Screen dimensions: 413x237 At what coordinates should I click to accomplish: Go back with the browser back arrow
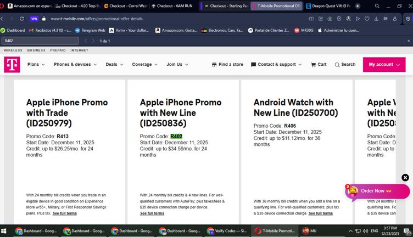pos(2,19)
